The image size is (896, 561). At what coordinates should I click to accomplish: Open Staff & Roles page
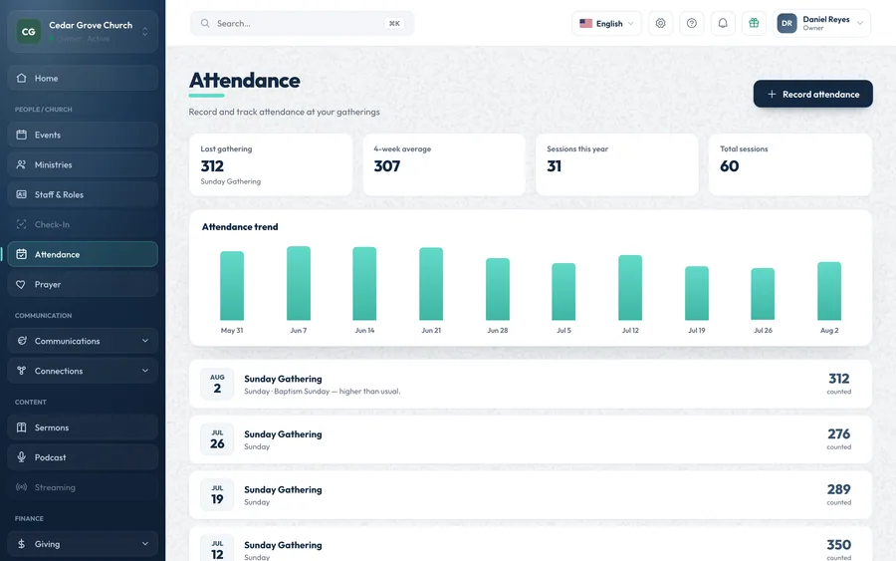point(83,194)
